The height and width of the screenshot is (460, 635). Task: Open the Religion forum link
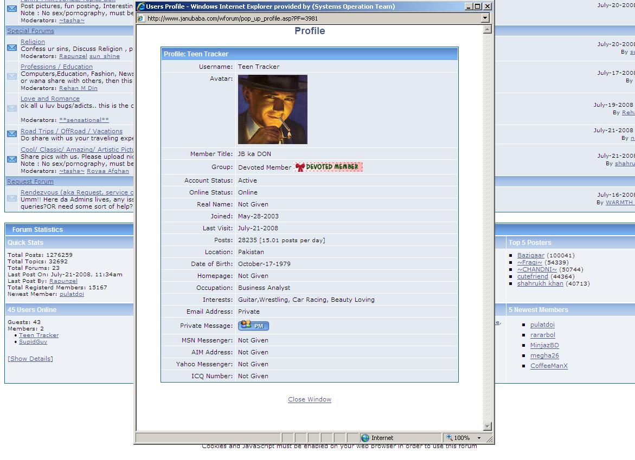[33, 42]
